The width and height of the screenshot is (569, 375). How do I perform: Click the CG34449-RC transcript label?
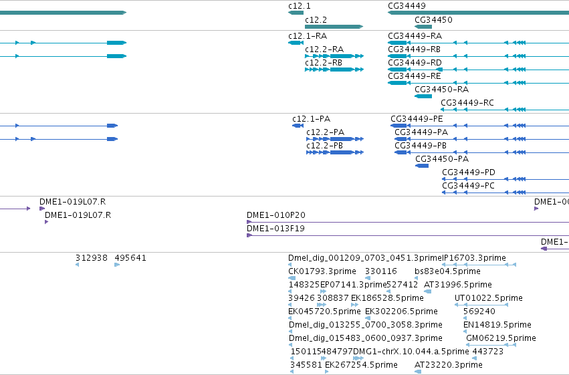click(x=467, y=103)
